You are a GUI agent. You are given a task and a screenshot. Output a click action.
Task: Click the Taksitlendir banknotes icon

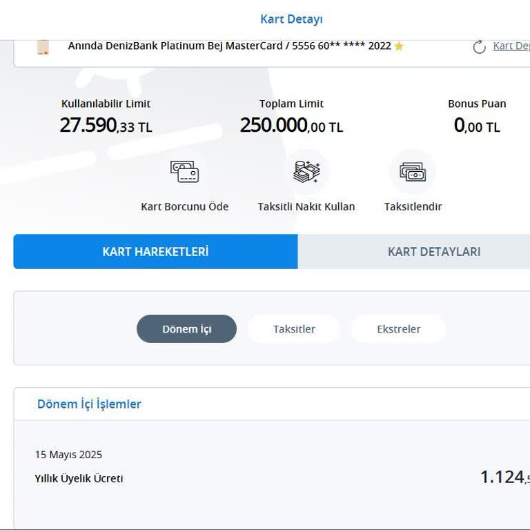click(x=413, y=172)
